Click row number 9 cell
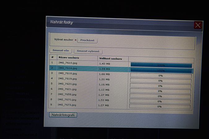The height and width of the screenshot is (139, 209). 51,104
